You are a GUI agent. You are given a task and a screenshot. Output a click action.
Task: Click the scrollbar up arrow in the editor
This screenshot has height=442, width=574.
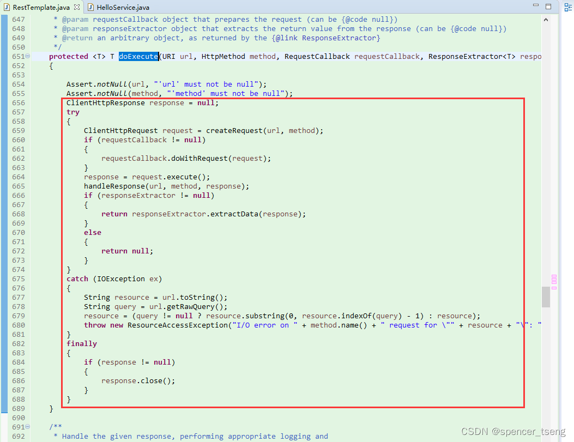pos(546,19)
